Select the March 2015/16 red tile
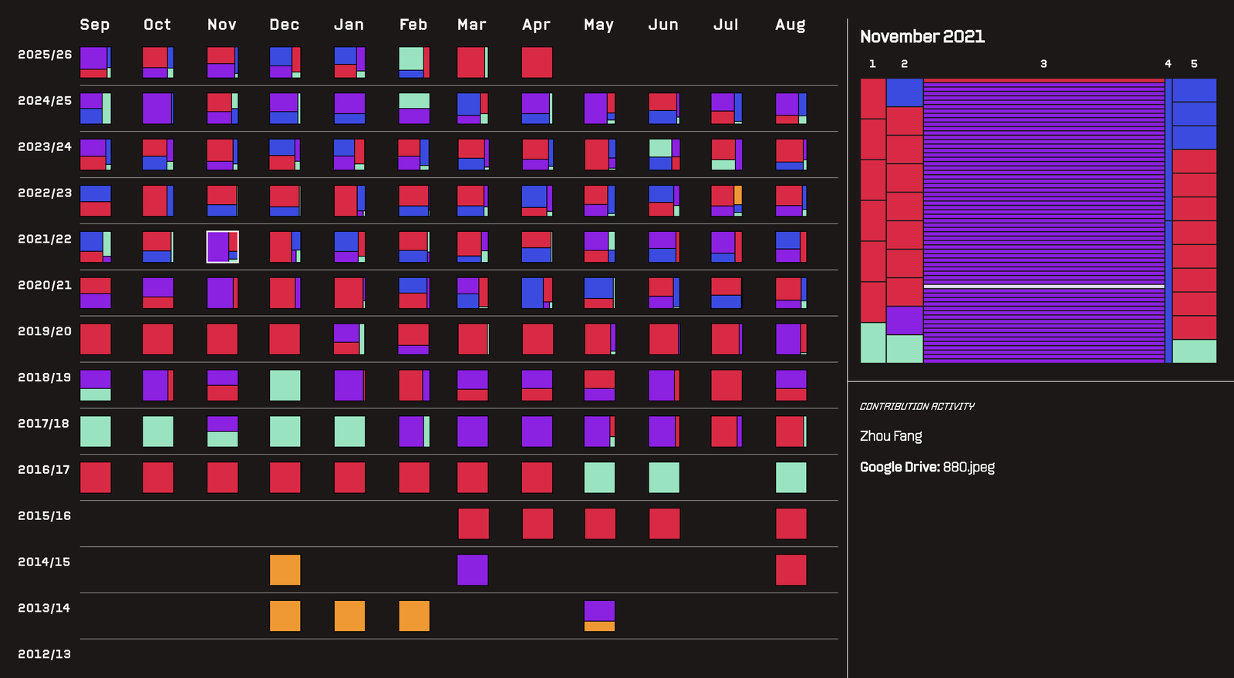1234x678 pixels. [x=473, y=524]
